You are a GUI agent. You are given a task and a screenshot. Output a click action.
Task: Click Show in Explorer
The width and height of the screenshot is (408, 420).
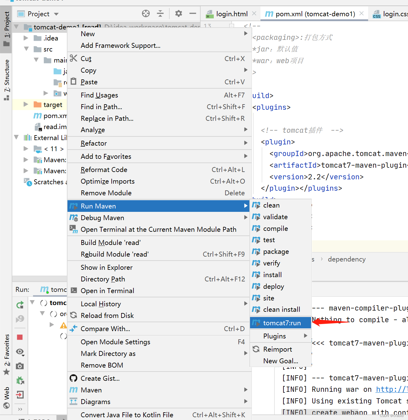[159, 267]
